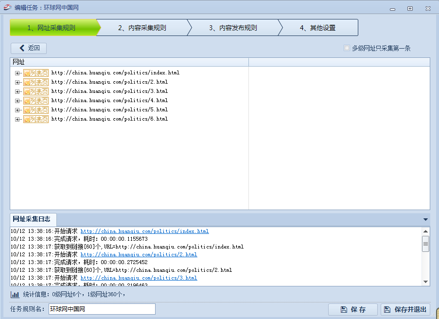The width and height of the screenshot is (439, 319).
Task: Click the statistics bar chart icon
Action: point(15,295)
